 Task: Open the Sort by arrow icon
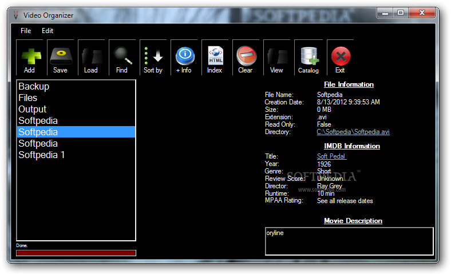click(153, 56)
